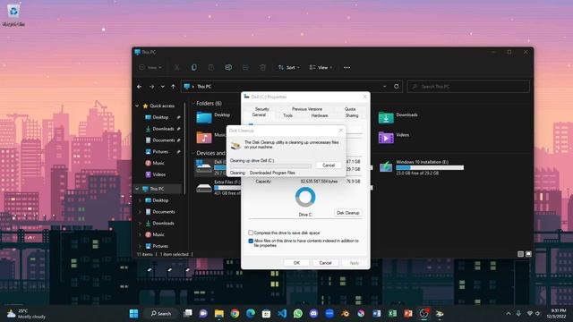Click Cancel at bottom of Properties dialog
Screen dimensions: 573x322
(x=325, y=263)
